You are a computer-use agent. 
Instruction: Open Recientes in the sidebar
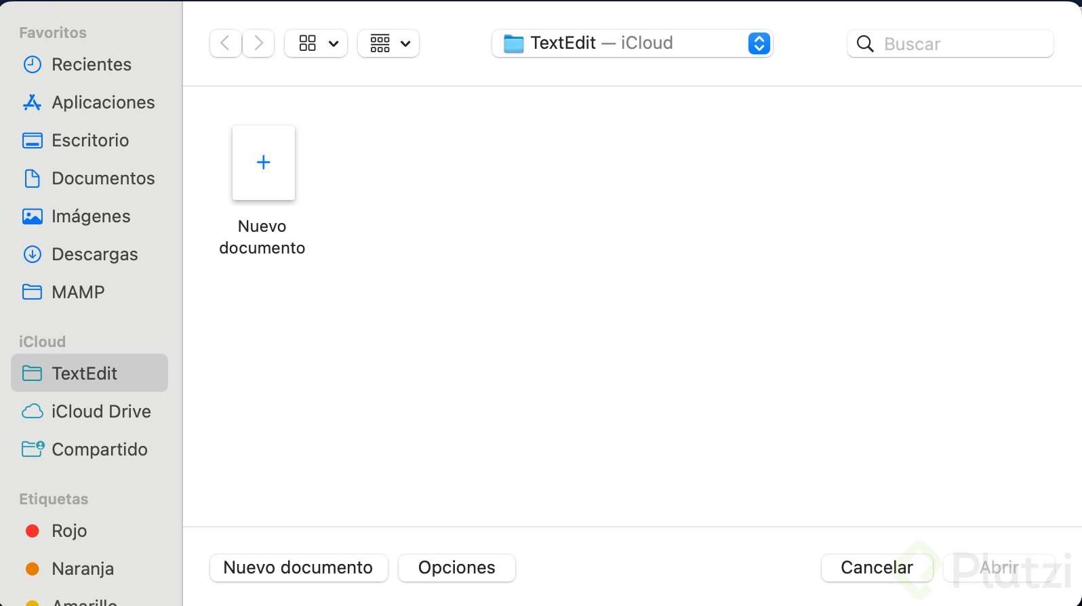(89, 64)
